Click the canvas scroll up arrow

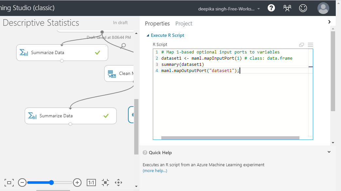point(136,33)
